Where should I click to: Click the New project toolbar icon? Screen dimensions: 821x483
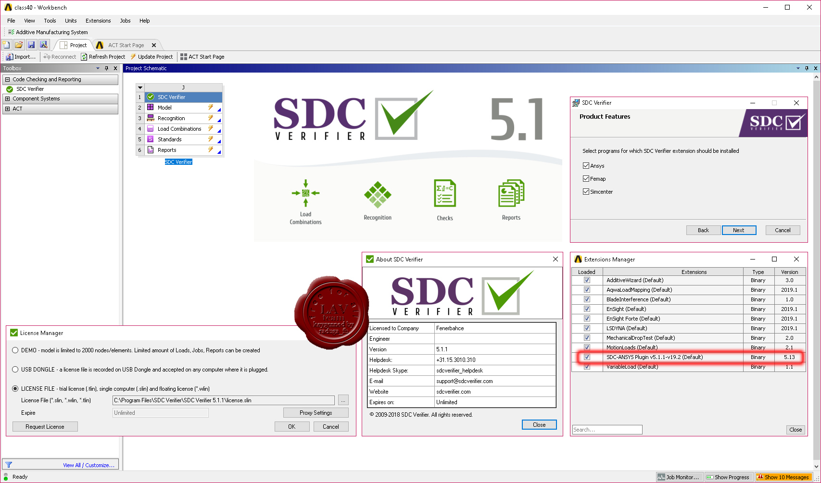(x=6, y=45)
